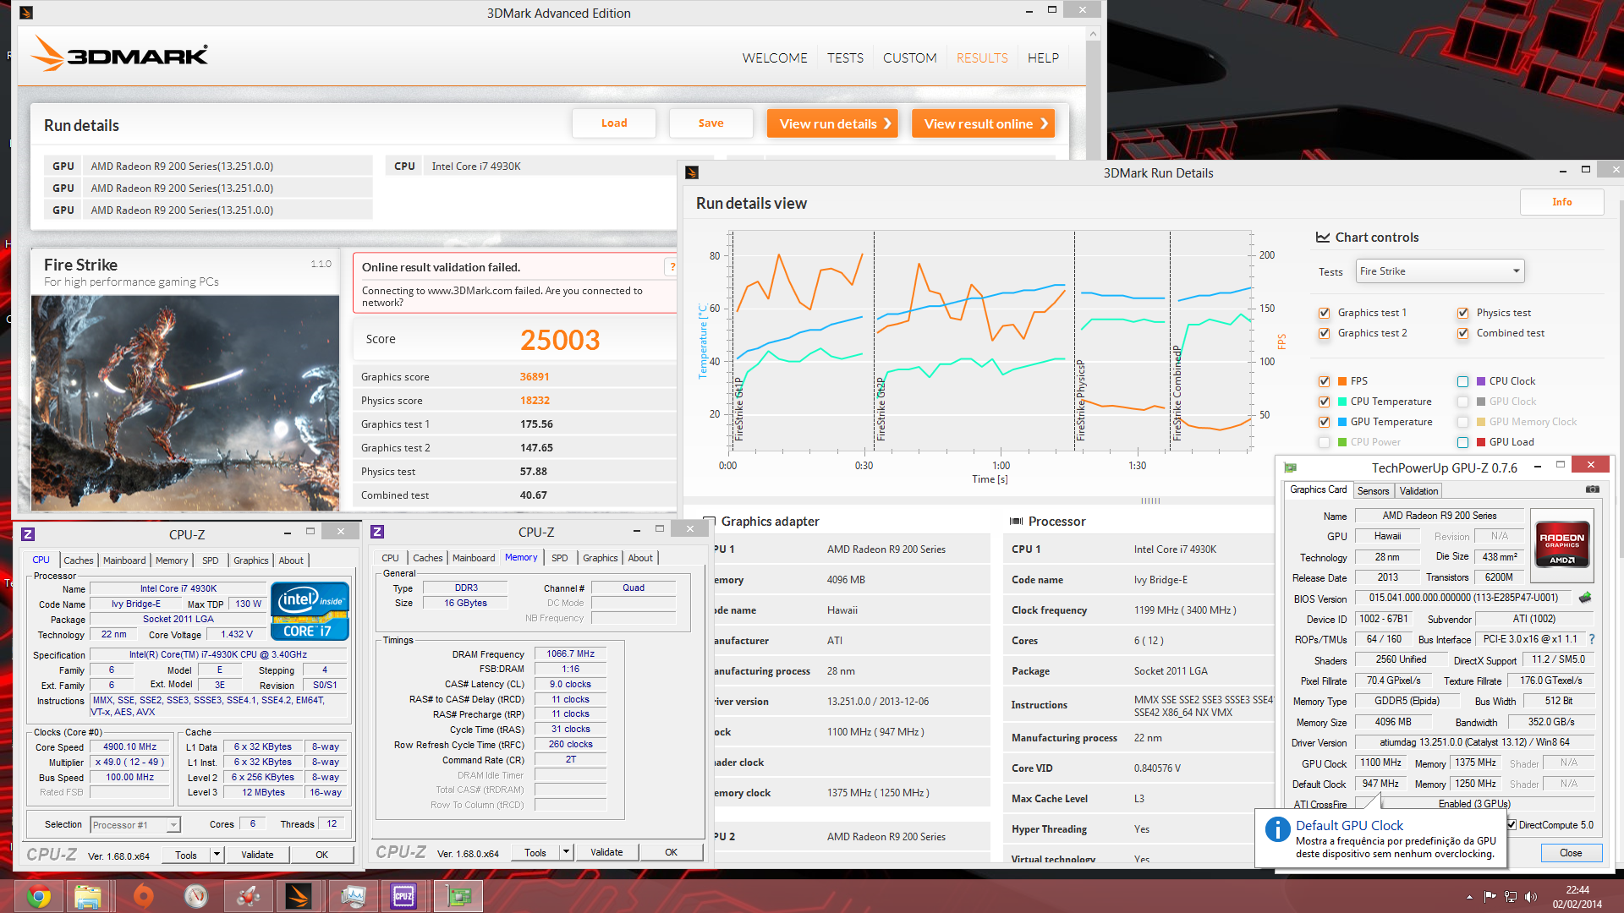The image size is (1624, 913).
Task: Switch to GPU-Z via taskbar icon
Action: pyautogui.click(x=459, y=896)
